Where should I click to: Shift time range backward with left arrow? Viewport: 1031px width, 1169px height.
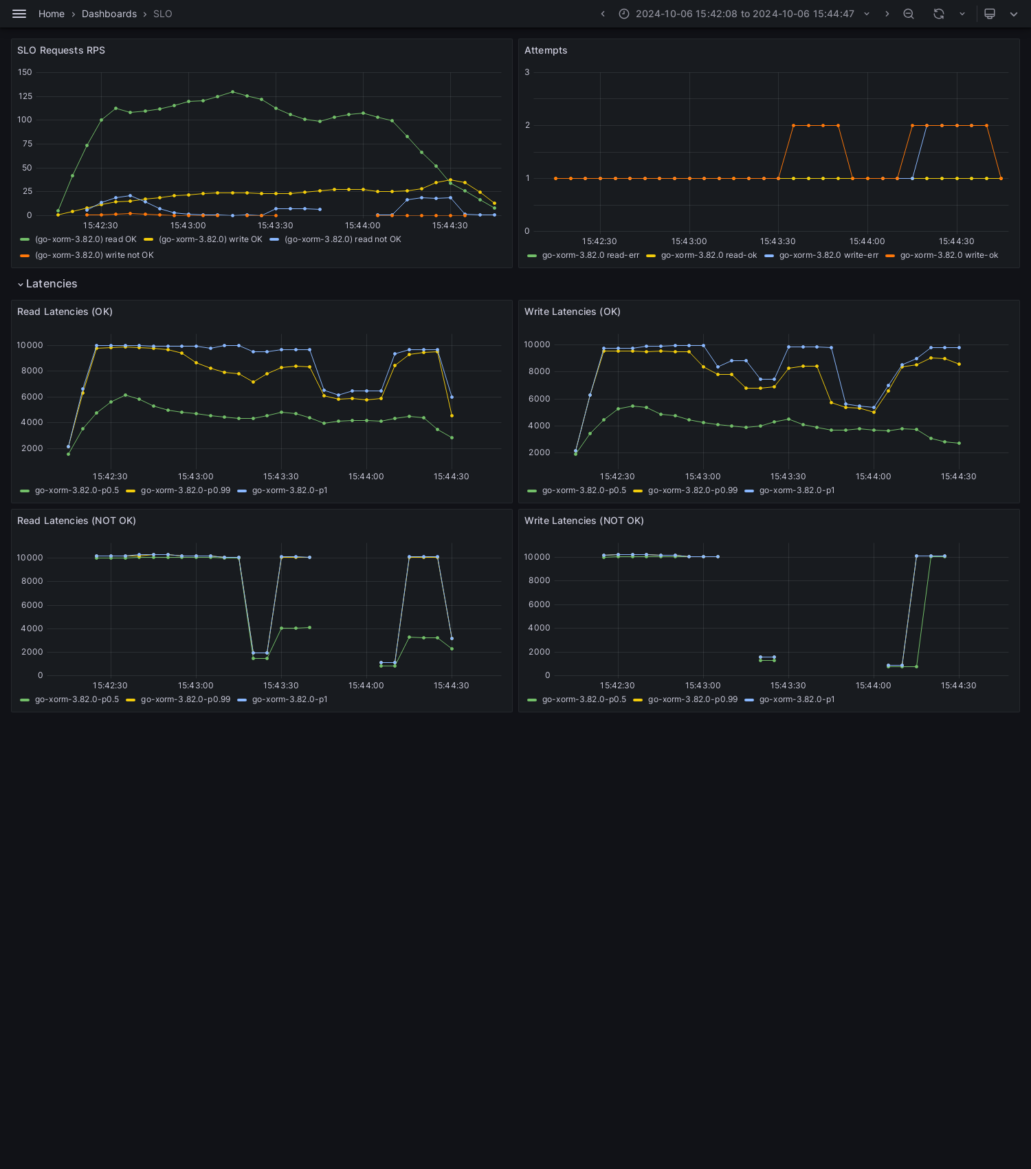click(603, 14)
